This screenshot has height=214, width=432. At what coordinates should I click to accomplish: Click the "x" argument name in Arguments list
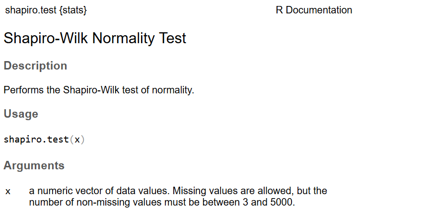pyautogui.click(x=8, y=191)
